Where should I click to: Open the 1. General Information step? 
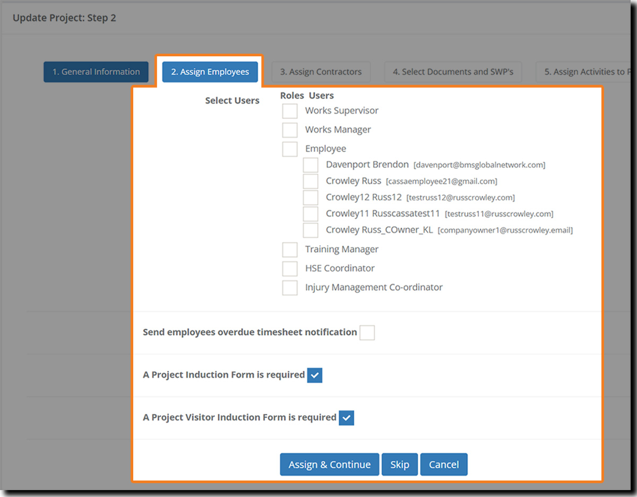point(96,72)
